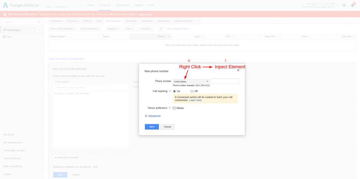
Task: Collapse the left sidebar with the chevron
Action: 39,22
